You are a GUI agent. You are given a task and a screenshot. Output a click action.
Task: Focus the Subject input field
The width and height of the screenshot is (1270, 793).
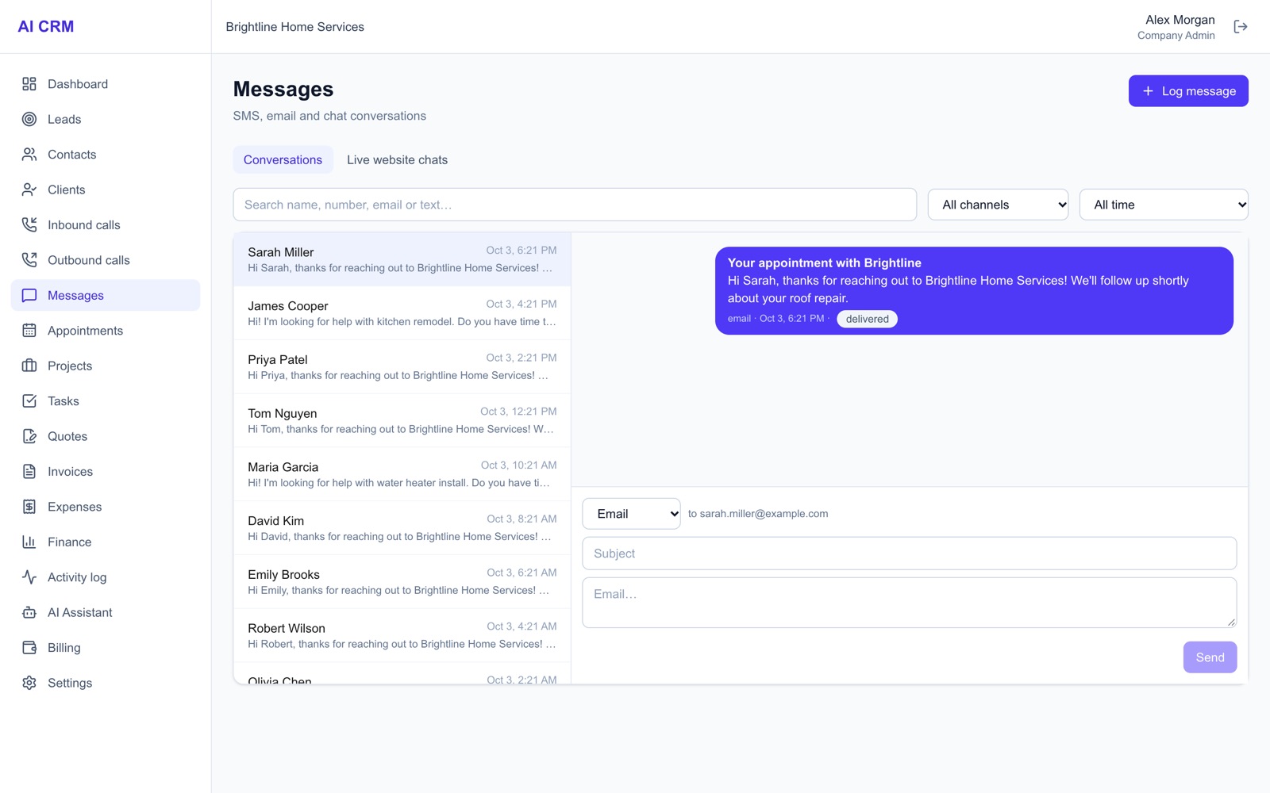(x=910, y=554)
